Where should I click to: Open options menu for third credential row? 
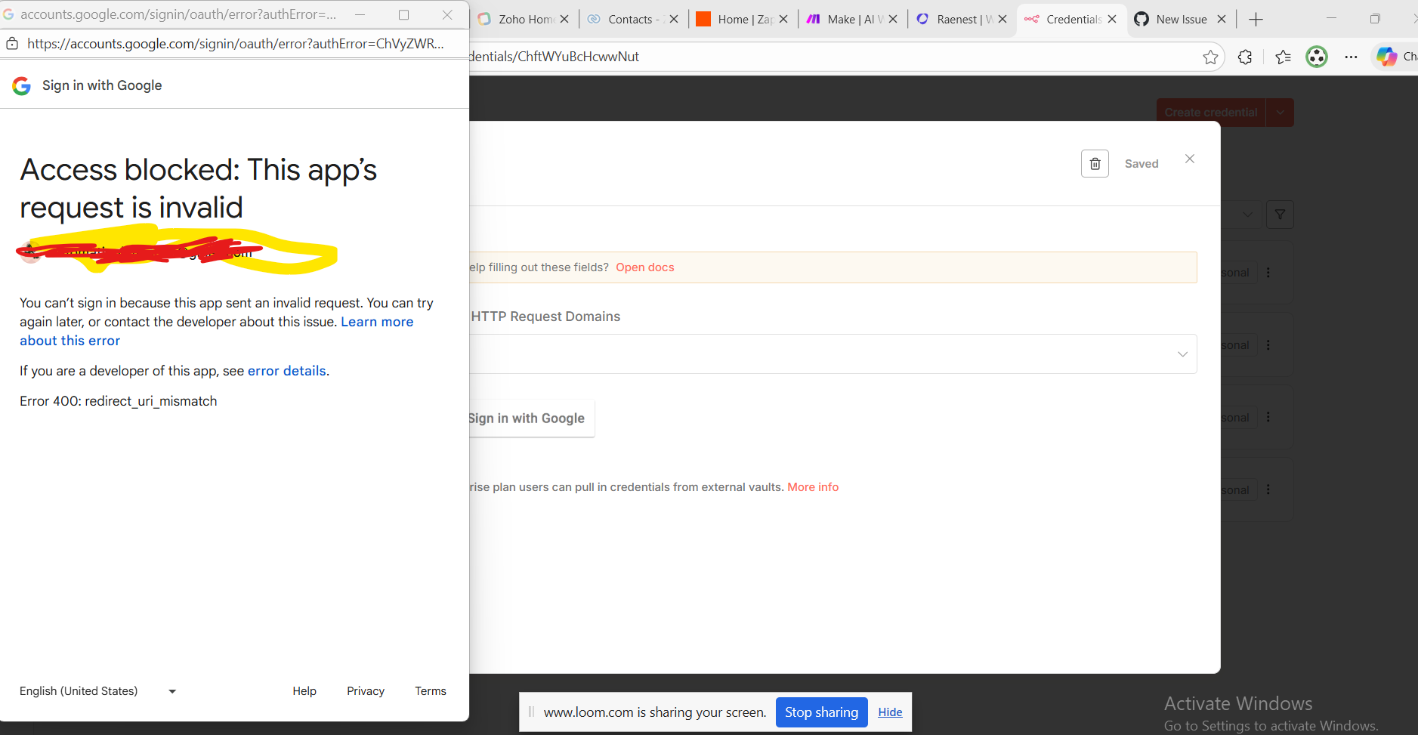[1268, 418]
